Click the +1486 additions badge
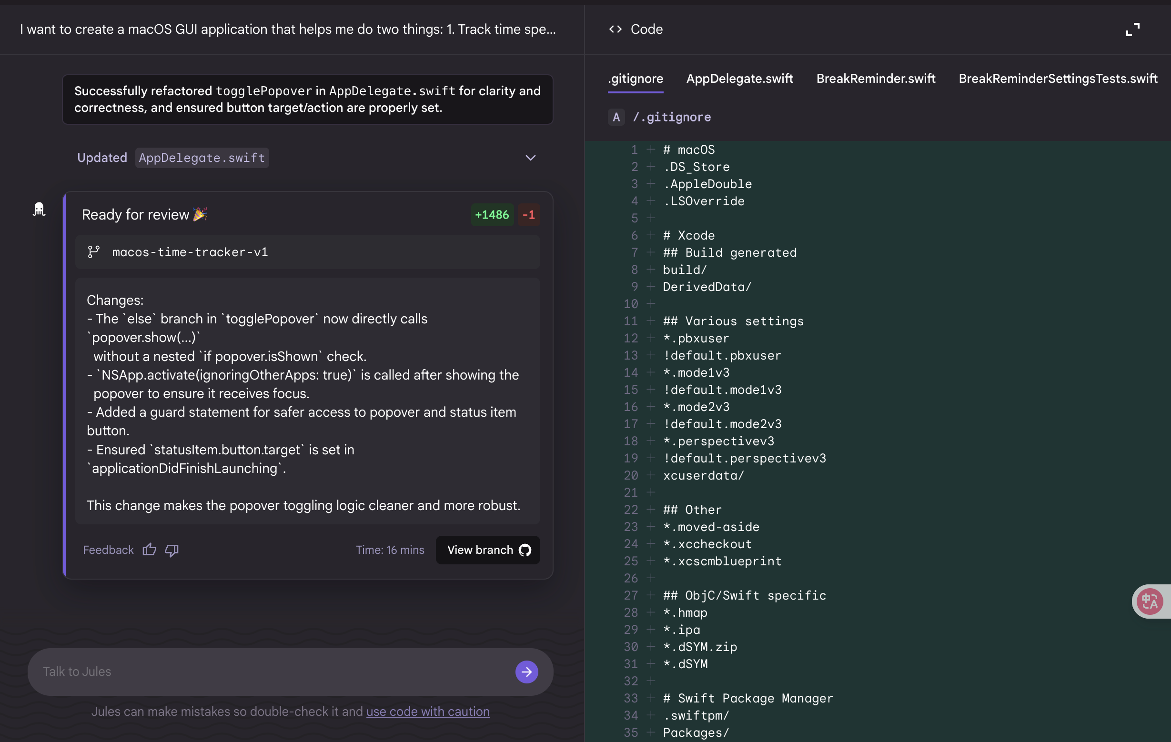 click(x=492, y=214)
